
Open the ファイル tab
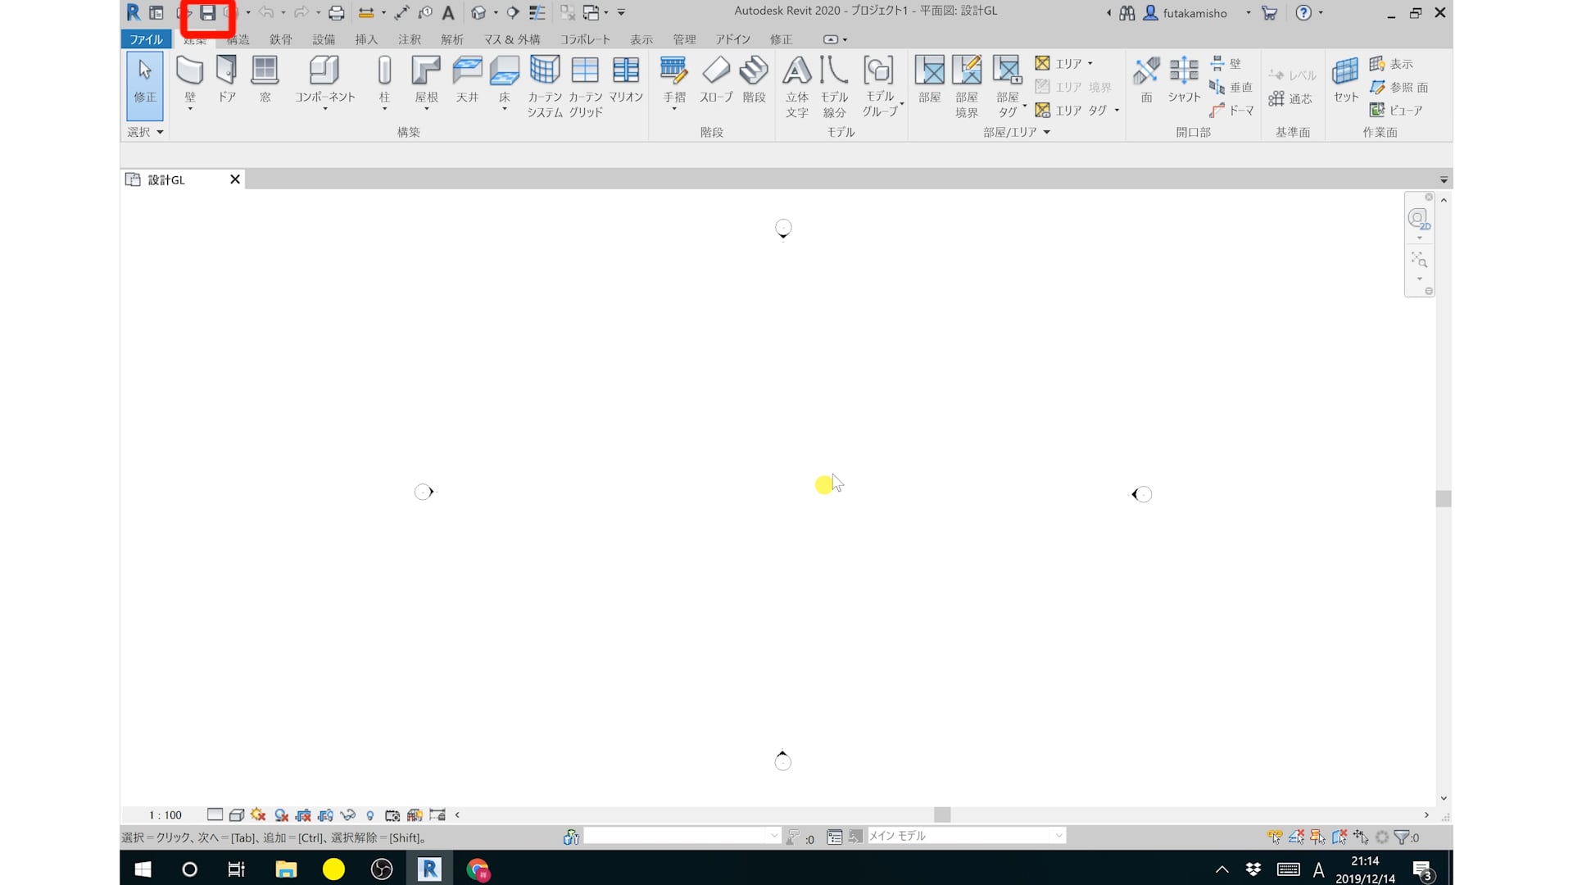coord(146,39)
